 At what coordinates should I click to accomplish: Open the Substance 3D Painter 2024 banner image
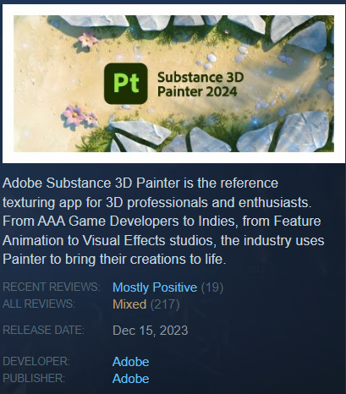(173, 84)
